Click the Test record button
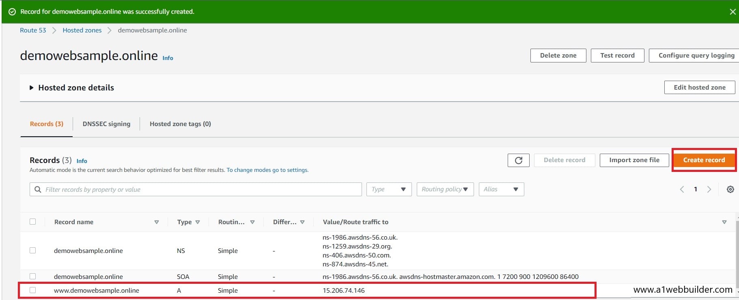This screenshot has width=739, height=300. pos(617,56)
